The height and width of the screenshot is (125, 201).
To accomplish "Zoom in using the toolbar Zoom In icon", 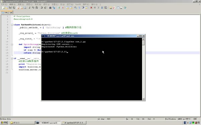I will 59,8.
